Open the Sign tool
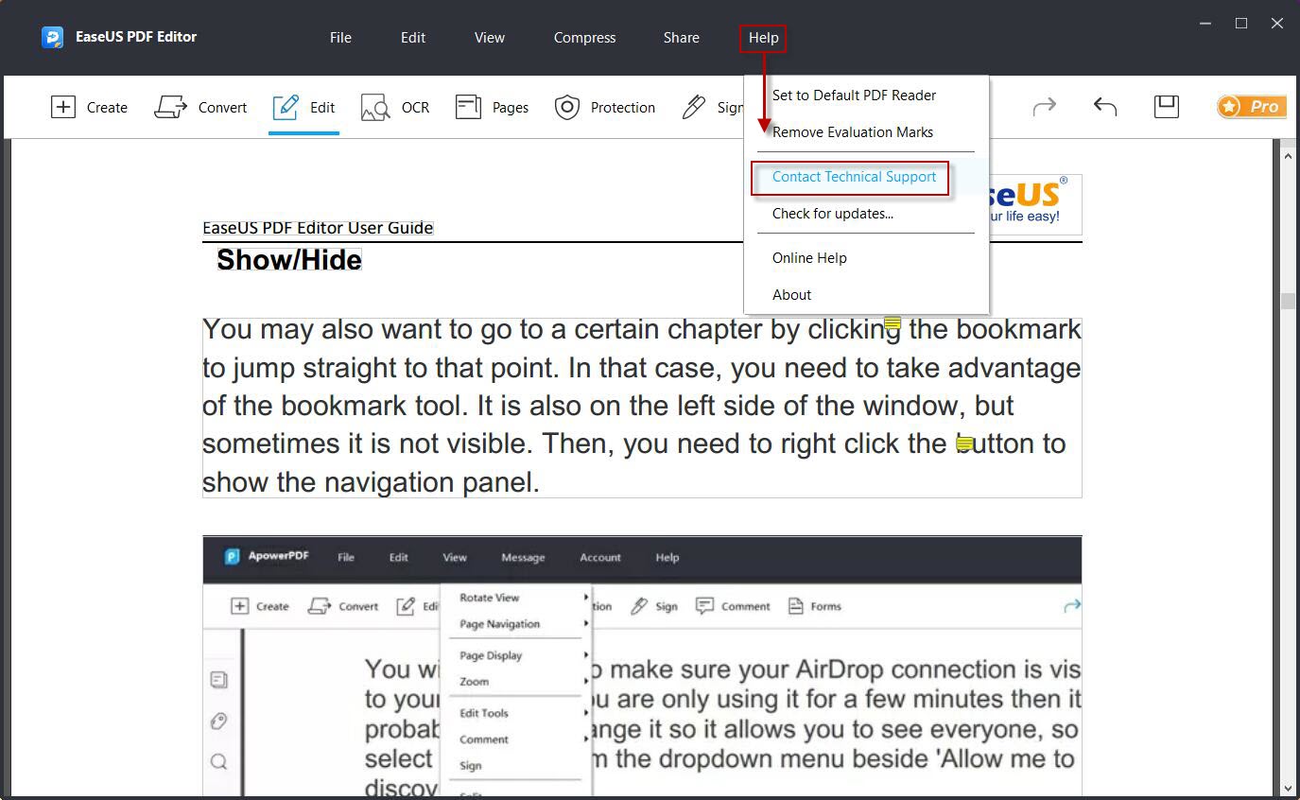1300x800 pixels. [714, 107]
